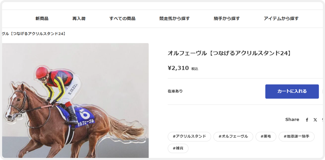Open the 騎手から探す menu item

point(227,19)
